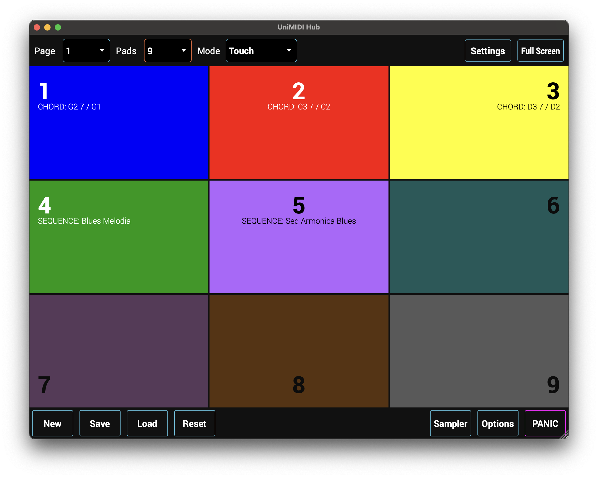
Task: Save the current pad configuration
Action: pos(99,423)
